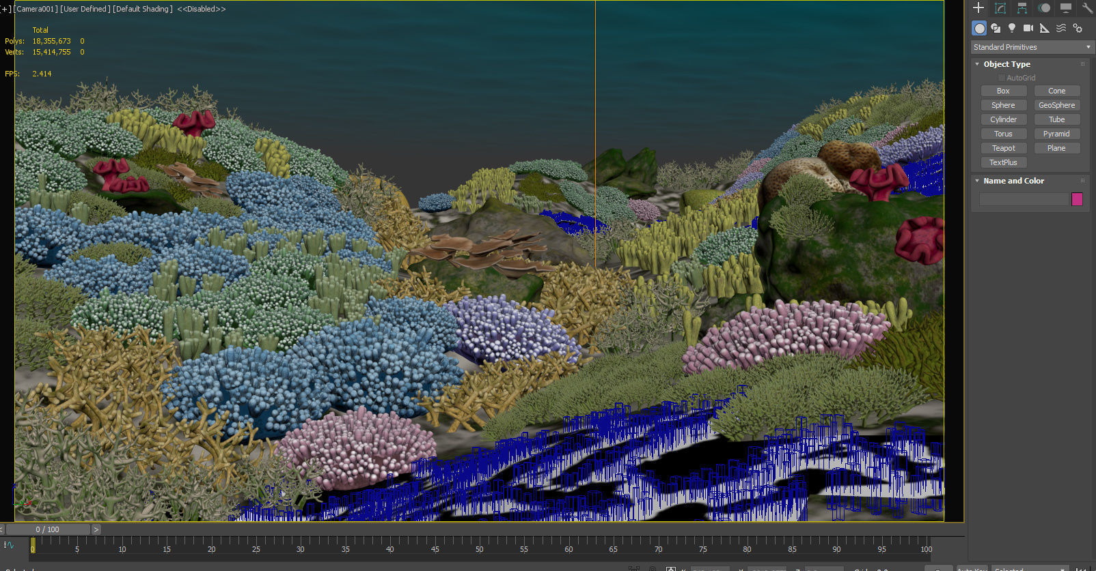The image size is (1096, 571).
Task: Jump to frame 10 on the timeline
Action: click(x=122, y=548)
